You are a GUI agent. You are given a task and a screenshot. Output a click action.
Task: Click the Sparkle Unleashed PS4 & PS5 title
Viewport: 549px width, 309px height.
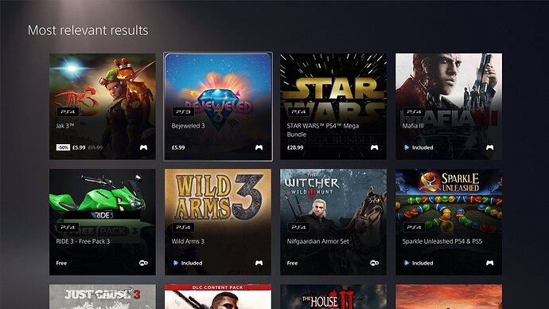(442, 241)
